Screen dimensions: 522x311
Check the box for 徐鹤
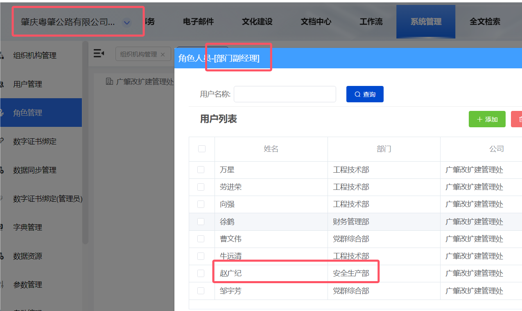pyautogui.click(x=201, y=221)
